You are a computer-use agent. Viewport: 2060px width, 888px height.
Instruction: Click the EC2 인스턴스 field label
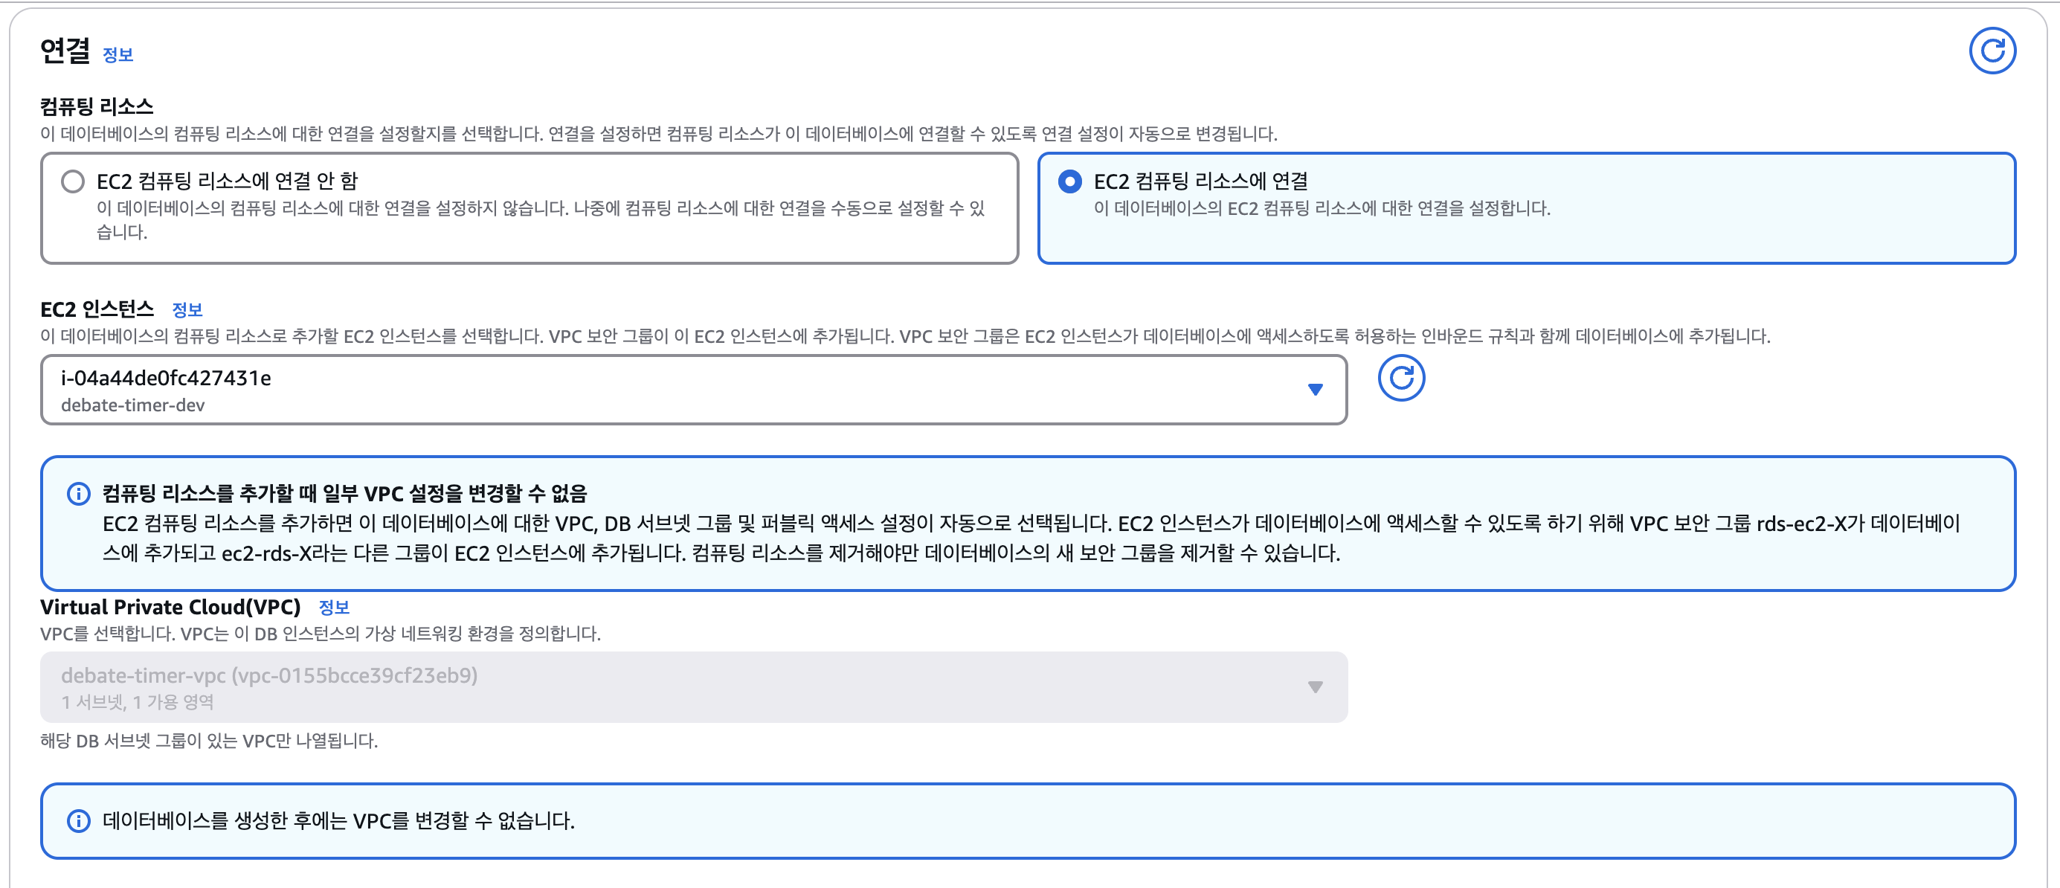[97, 309]
